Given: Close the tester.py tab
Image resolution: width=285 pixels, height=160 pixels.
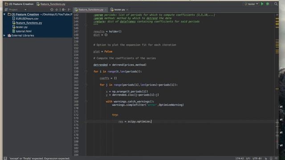Looking at the screenshot, I should (127, 10).
